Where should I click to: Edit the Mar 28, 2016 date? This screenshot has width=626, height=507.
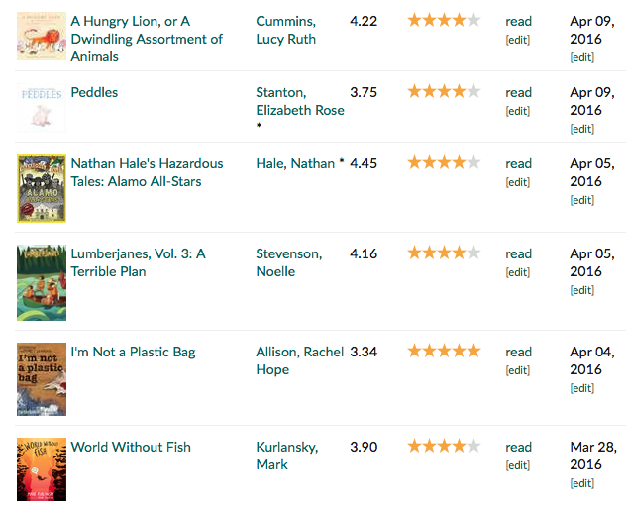[x=582, y=483]
